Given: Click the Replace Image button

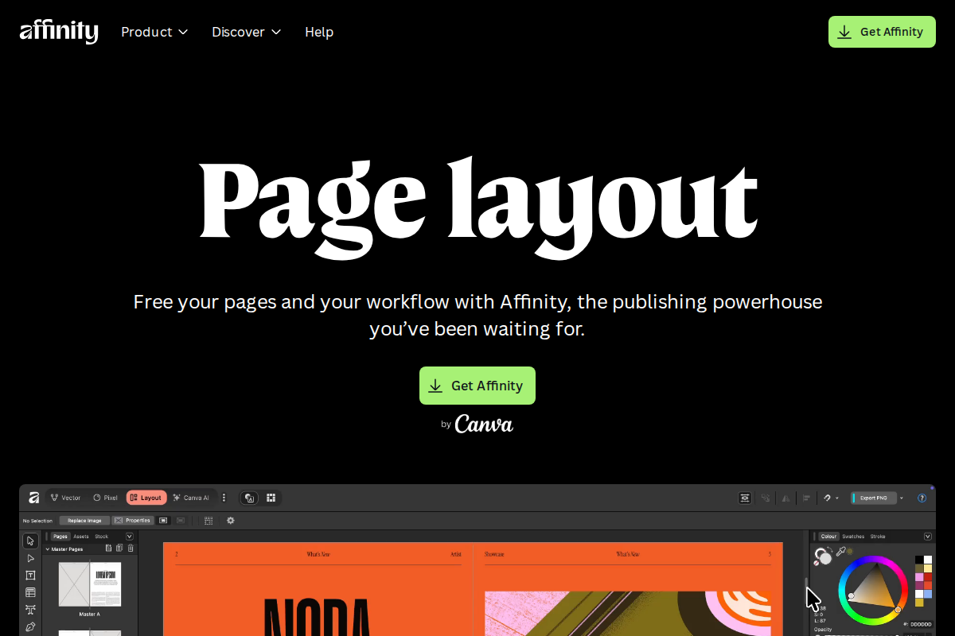Looking at the screenshot, I should [84, 521].
